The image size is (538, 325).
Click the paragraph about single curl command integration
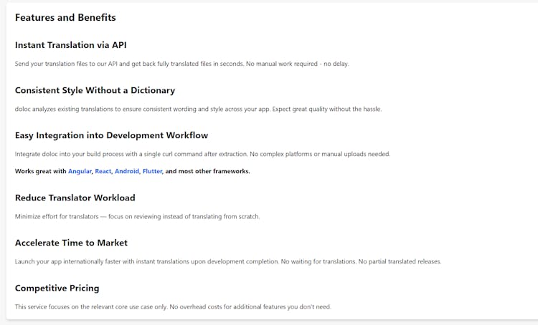202,154
